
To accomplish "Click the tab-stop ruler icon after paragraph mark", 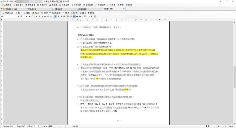I will click(95, 17).
